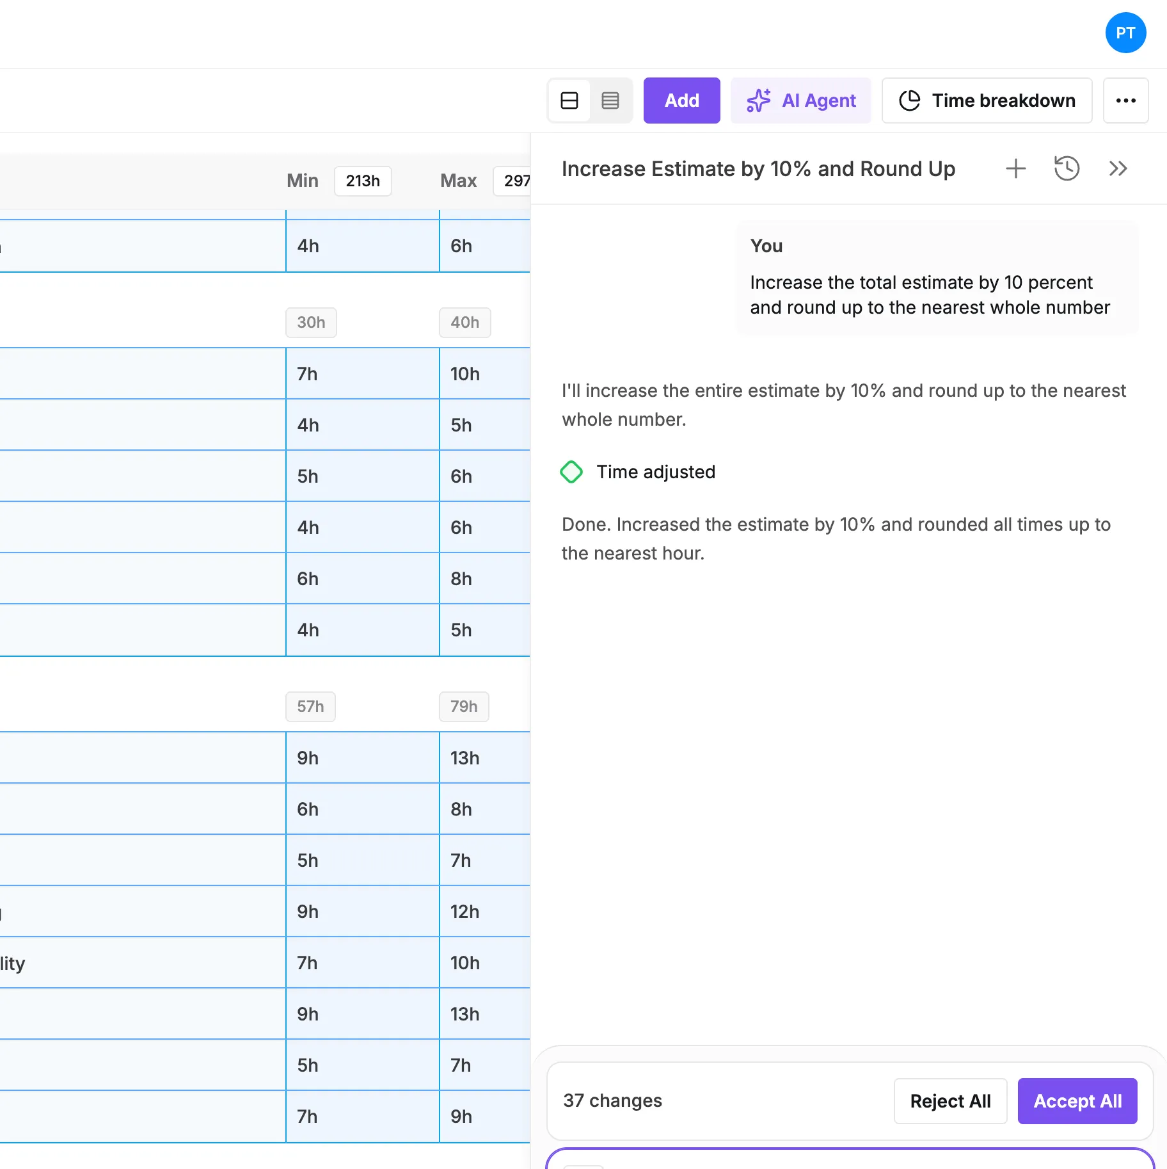Open the three-dot more options menu
Viewport: 1167px width, 1169px height.
pos(1125,101)
